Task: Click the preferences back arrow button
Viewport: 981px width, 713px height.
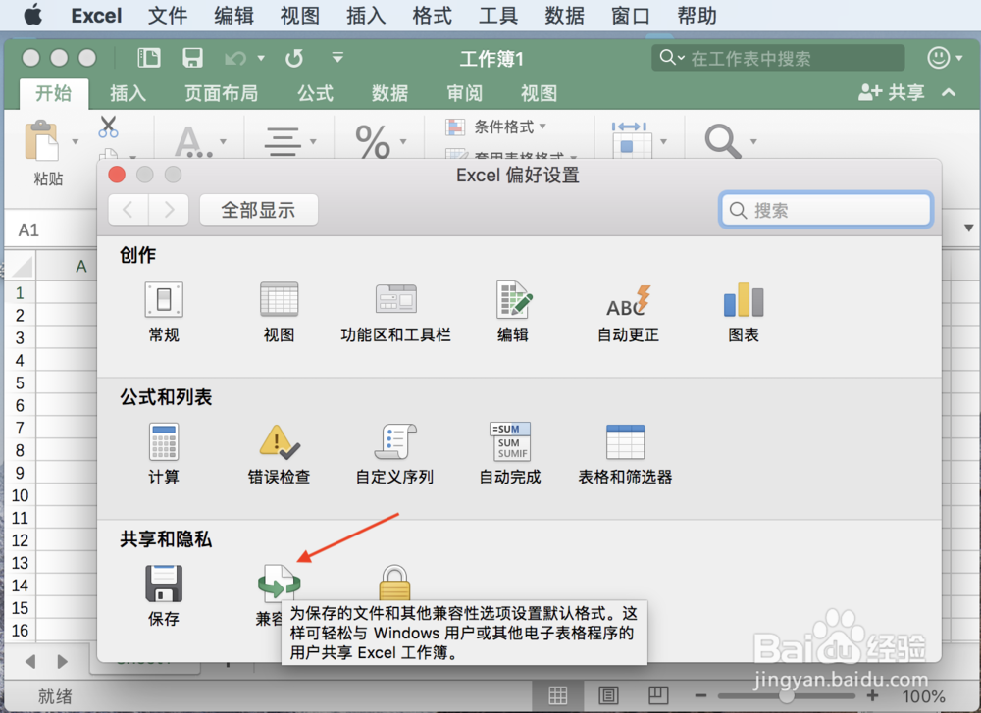Action: (x=129, y=210)
